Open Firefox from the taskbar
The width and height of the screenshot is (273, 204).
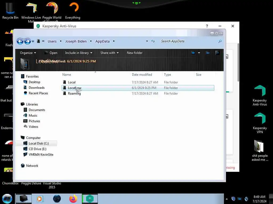click(x=73, y=199)
